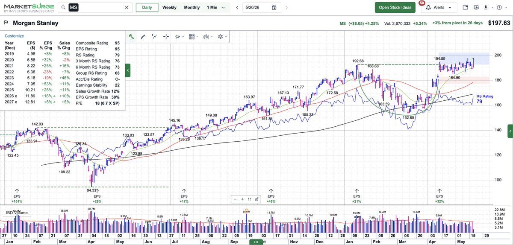Click the 2026 e EPS estimate row
Screen dimensions: 513x245
tap(38, 96)
